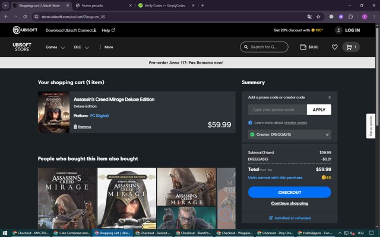Screen dimensions: 380x237
Task: Open the Chrome profile avatar
Action: point(365,17)
